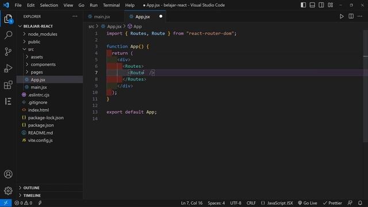The height and width of the screenshot is (207, 368).
Task: Open the Accounts menu icon
Action: click(x=8, y=174)
